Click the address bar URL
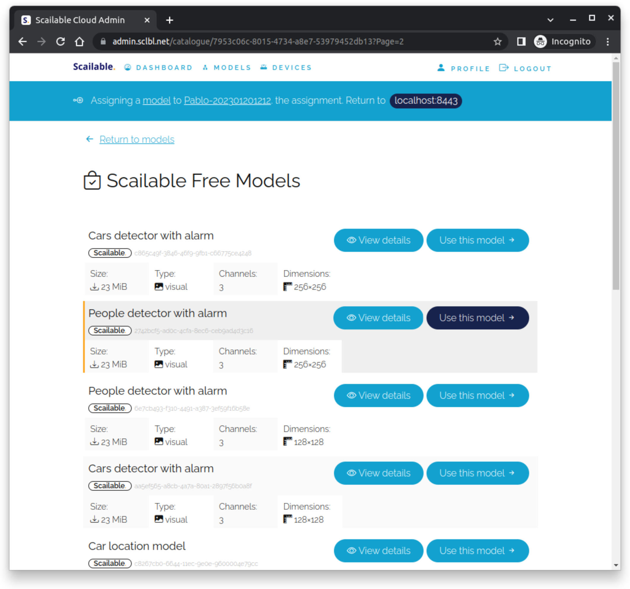The image size is (630, 589). tap(258, 41)
